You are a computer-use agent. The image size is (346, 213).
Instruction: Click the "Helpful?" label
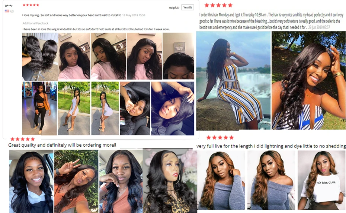point(174,8)
